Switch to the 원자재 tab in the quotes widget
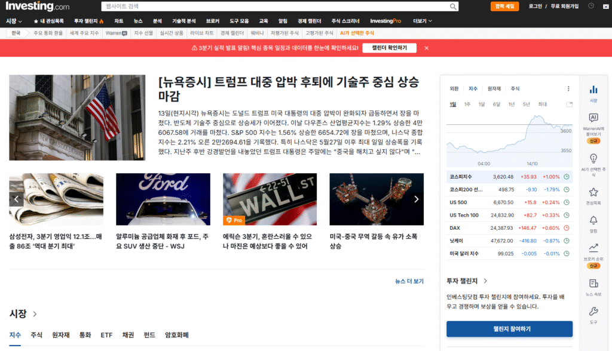 pos(494,87)
